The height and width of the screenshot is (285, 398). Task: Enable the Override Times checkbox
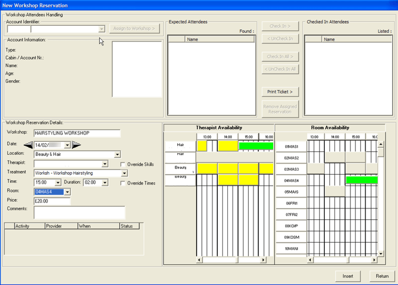(123, 182)
